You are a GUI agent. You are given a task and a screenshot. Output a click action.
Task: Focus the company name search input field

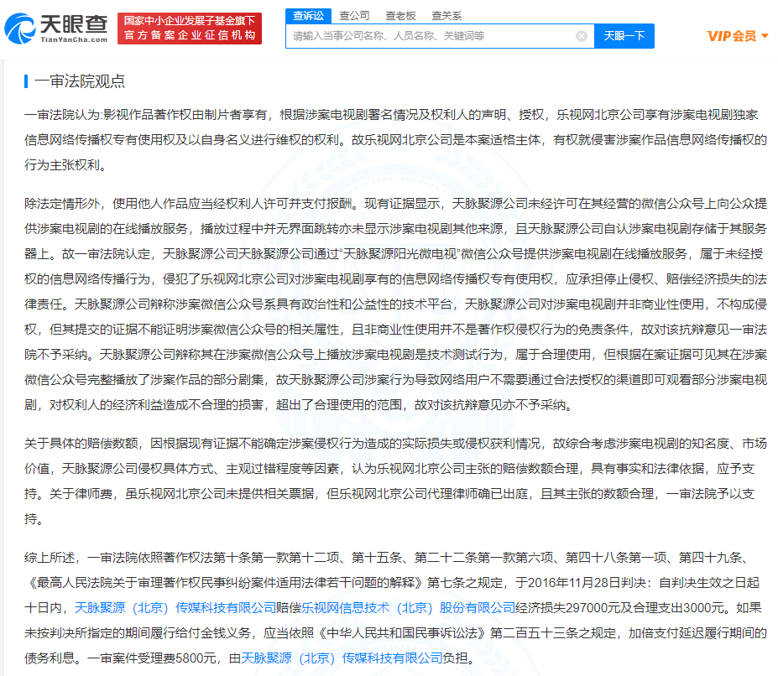pyautogui.click(x=428, y=36)
